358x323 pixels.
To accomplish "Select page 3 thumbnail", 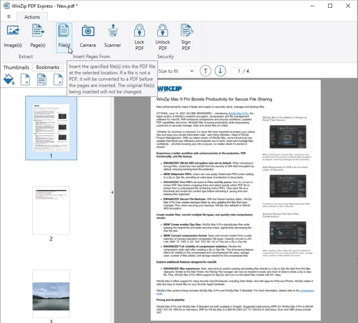I will click(51, 293).
